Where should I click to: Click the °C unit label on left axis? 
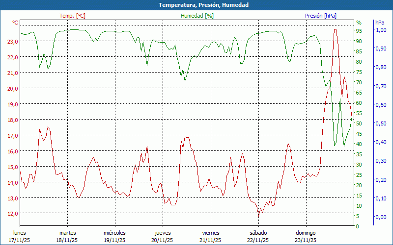15,23
